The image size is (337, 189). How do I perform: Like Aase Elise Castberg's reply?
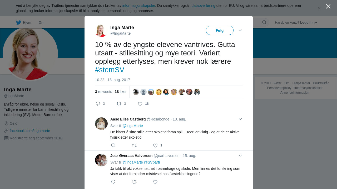pos(155,145)
